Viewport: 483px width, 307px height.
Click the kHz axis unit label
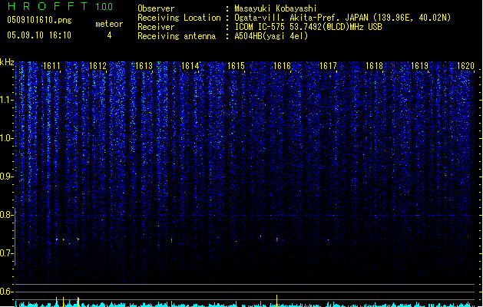point(7,63)
